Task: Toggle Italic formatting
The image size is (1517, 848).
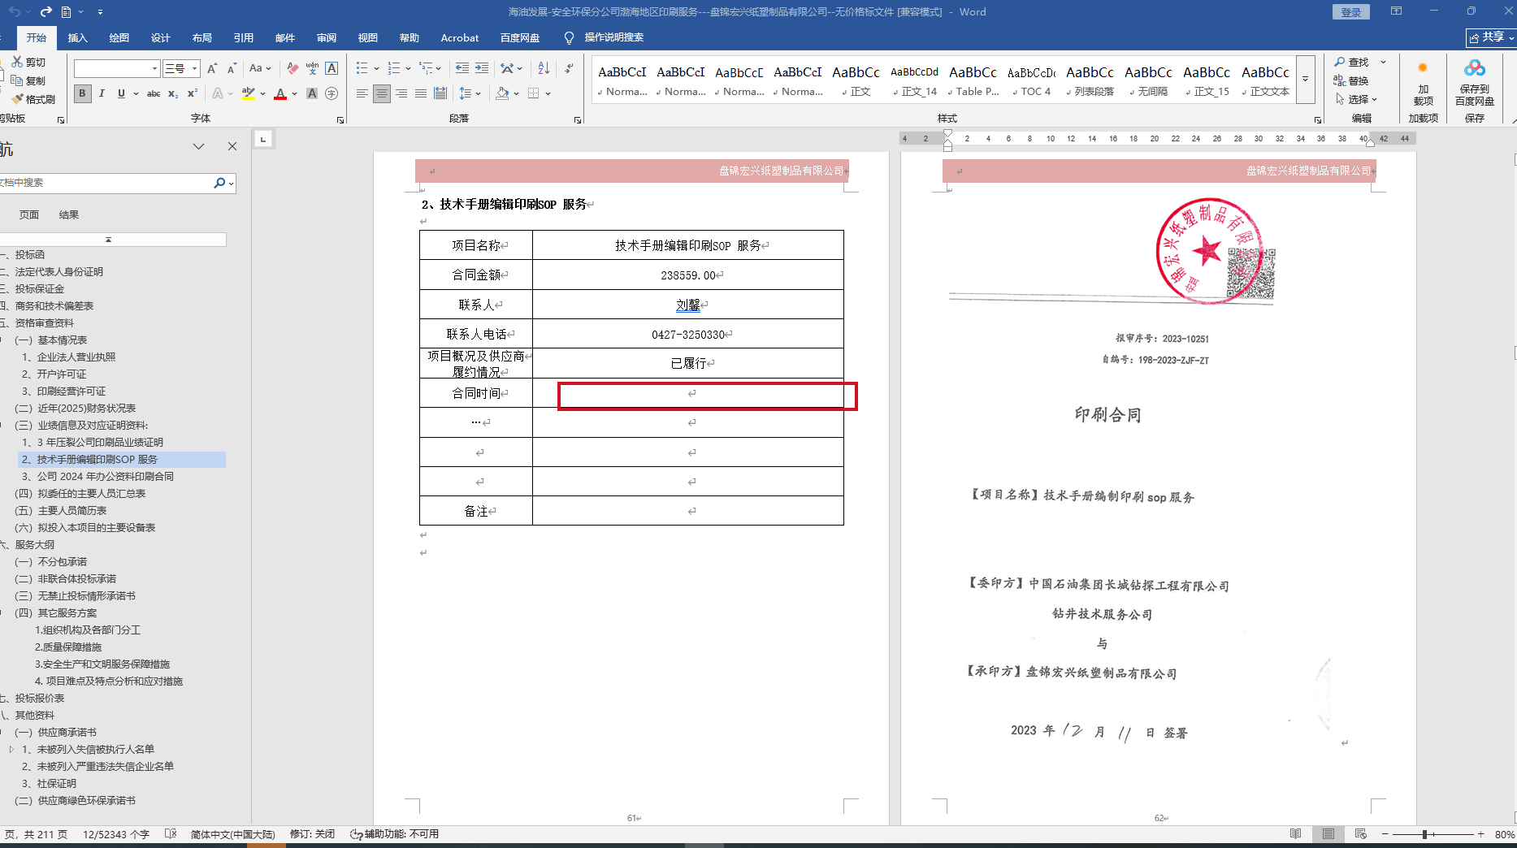Action: coord(102,93)
